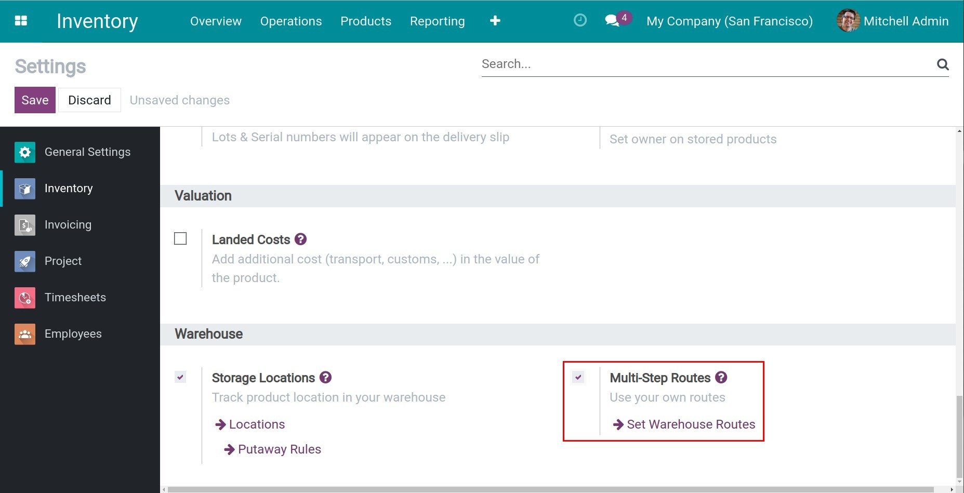Click the arrow icon beside Locations

pyautogui.click(x=220, y=424)
